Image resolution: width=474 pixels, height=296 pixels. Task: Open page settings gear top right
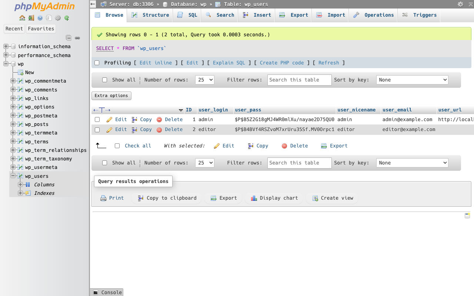pyautogui.click(x=460, y=4)
